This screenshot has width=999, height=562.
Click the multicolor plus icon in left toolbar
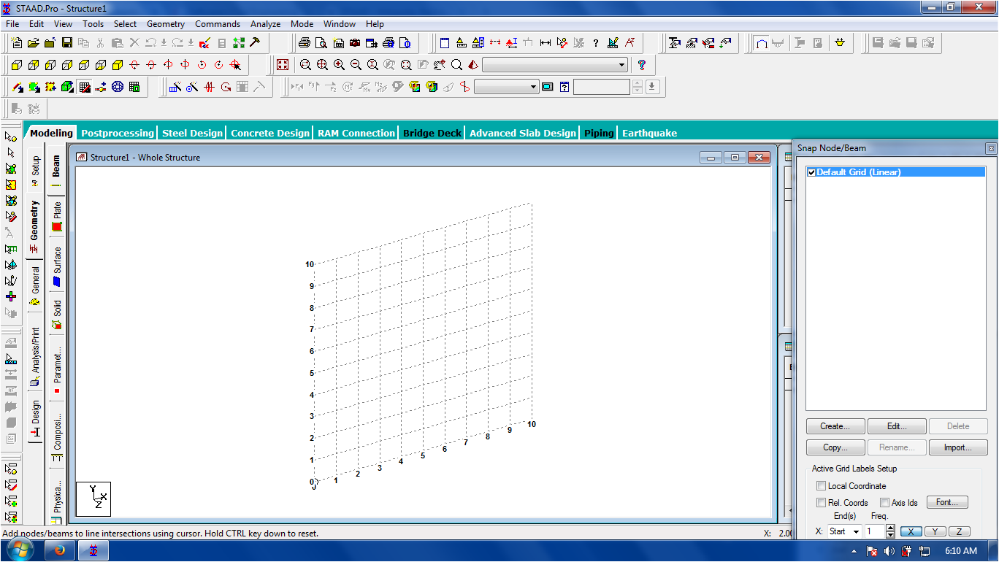pyautogui.click(x=10, y=296)
